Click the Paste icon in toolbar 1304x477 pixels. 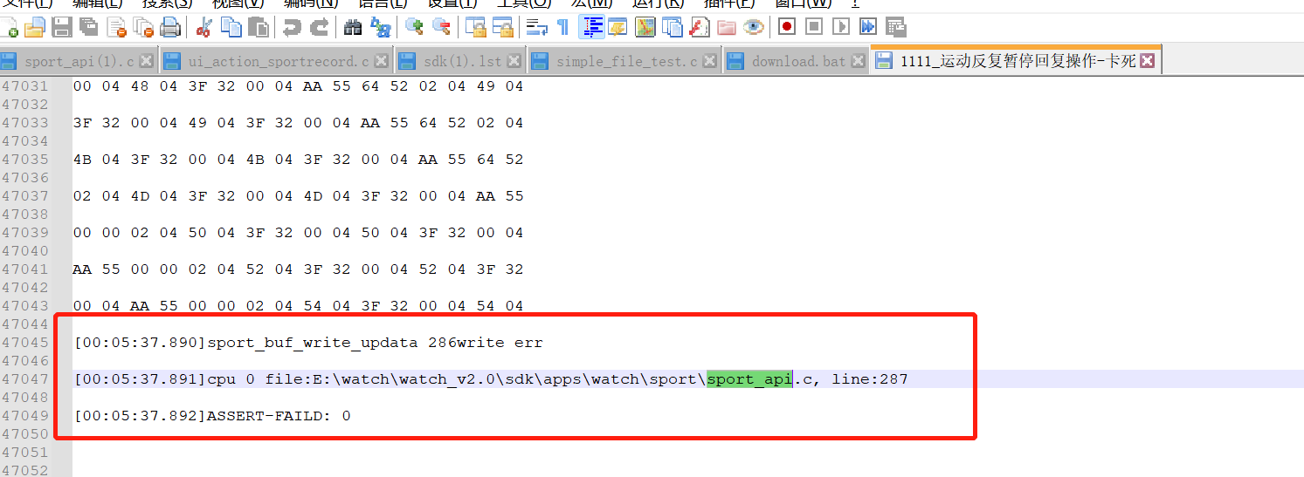(259, 28)
